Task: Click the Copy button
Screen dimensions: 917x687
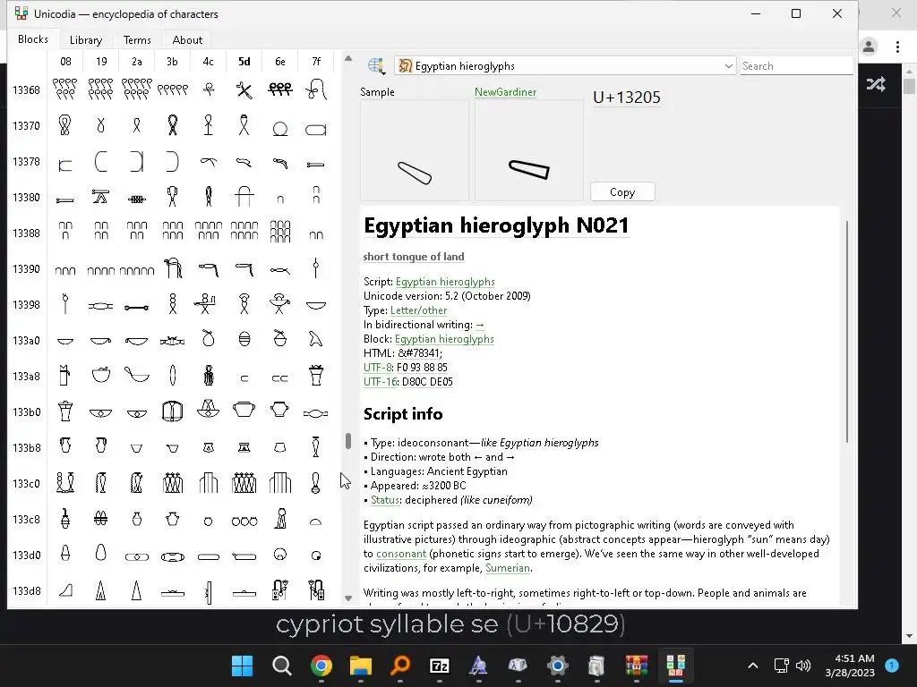Action: [622, 192]
